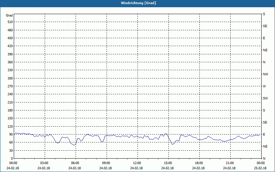Pick the "330" y-axis value
The height and width of the screenshot is (172, 275).
(x=10, y=70)
